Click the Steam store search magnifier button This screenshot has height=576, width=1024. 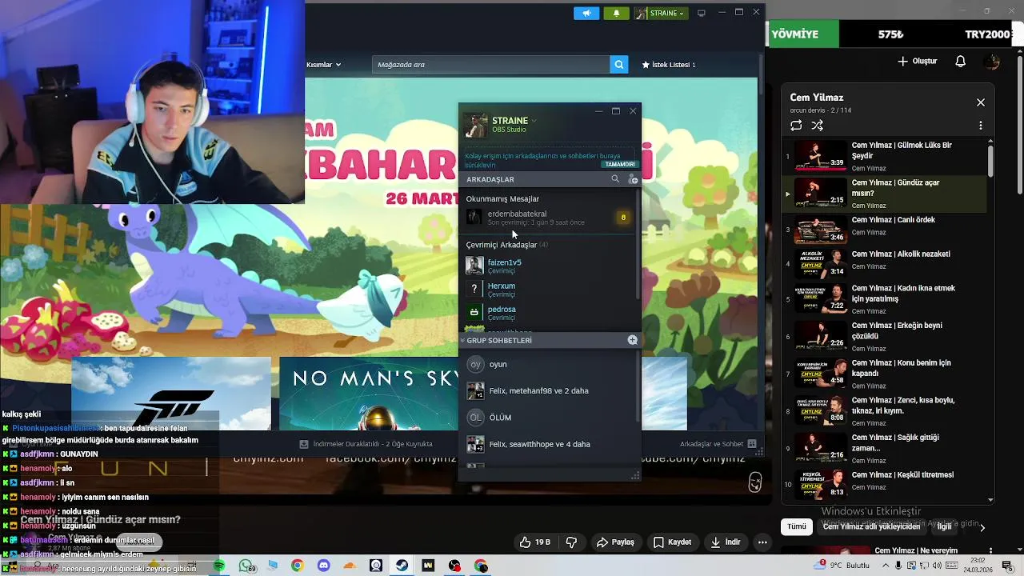pyautogui.click(x=618, y=65)
